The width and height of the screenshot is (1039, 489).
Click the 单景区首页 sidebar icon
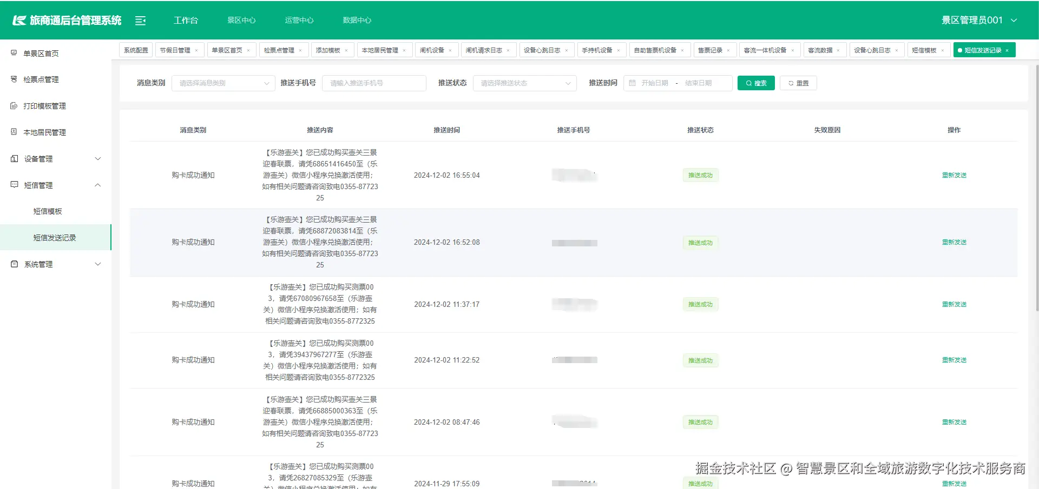tap(14, 53)
